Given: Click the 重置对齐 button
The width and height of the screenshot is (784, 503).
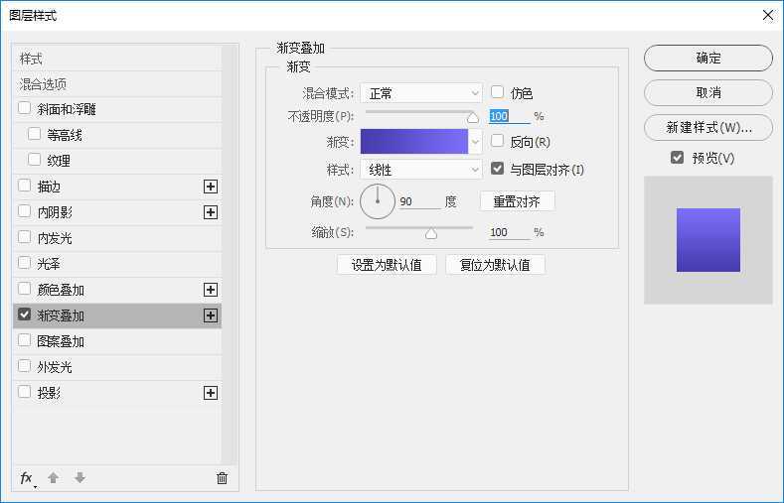Looking at the screenshot, I should (x=517, y=201).
